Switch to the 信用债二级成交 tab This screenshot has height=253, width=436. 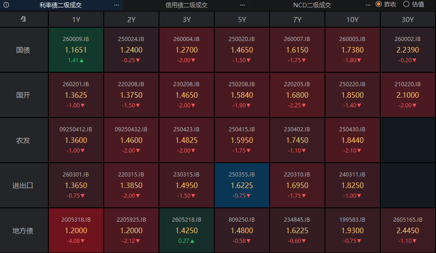pyautogui.click(x=186, y=5)
